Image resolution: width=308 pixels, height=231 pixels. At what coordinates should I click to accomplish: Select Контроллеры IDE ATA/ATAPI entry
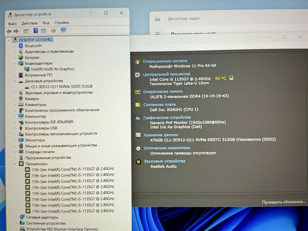tap(49, 122)
